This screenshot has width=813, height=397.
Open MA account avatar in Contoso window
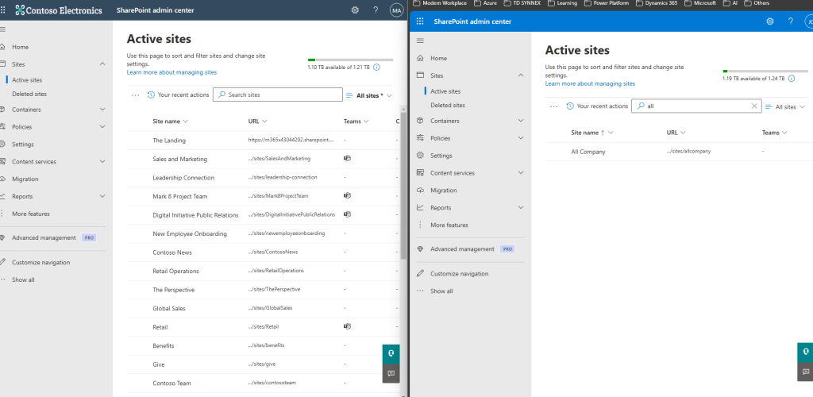pos(397,10)
